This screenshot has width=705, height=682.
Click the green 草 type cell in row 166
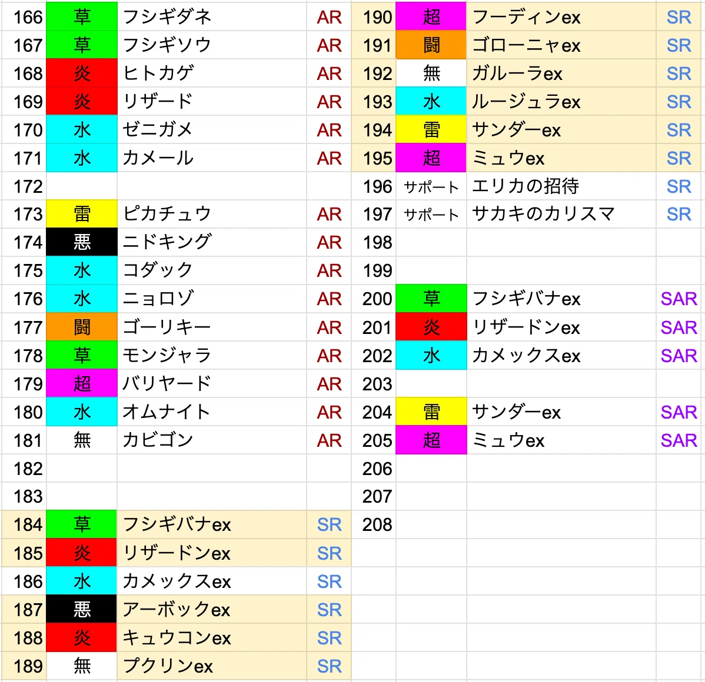pos(82,17)
